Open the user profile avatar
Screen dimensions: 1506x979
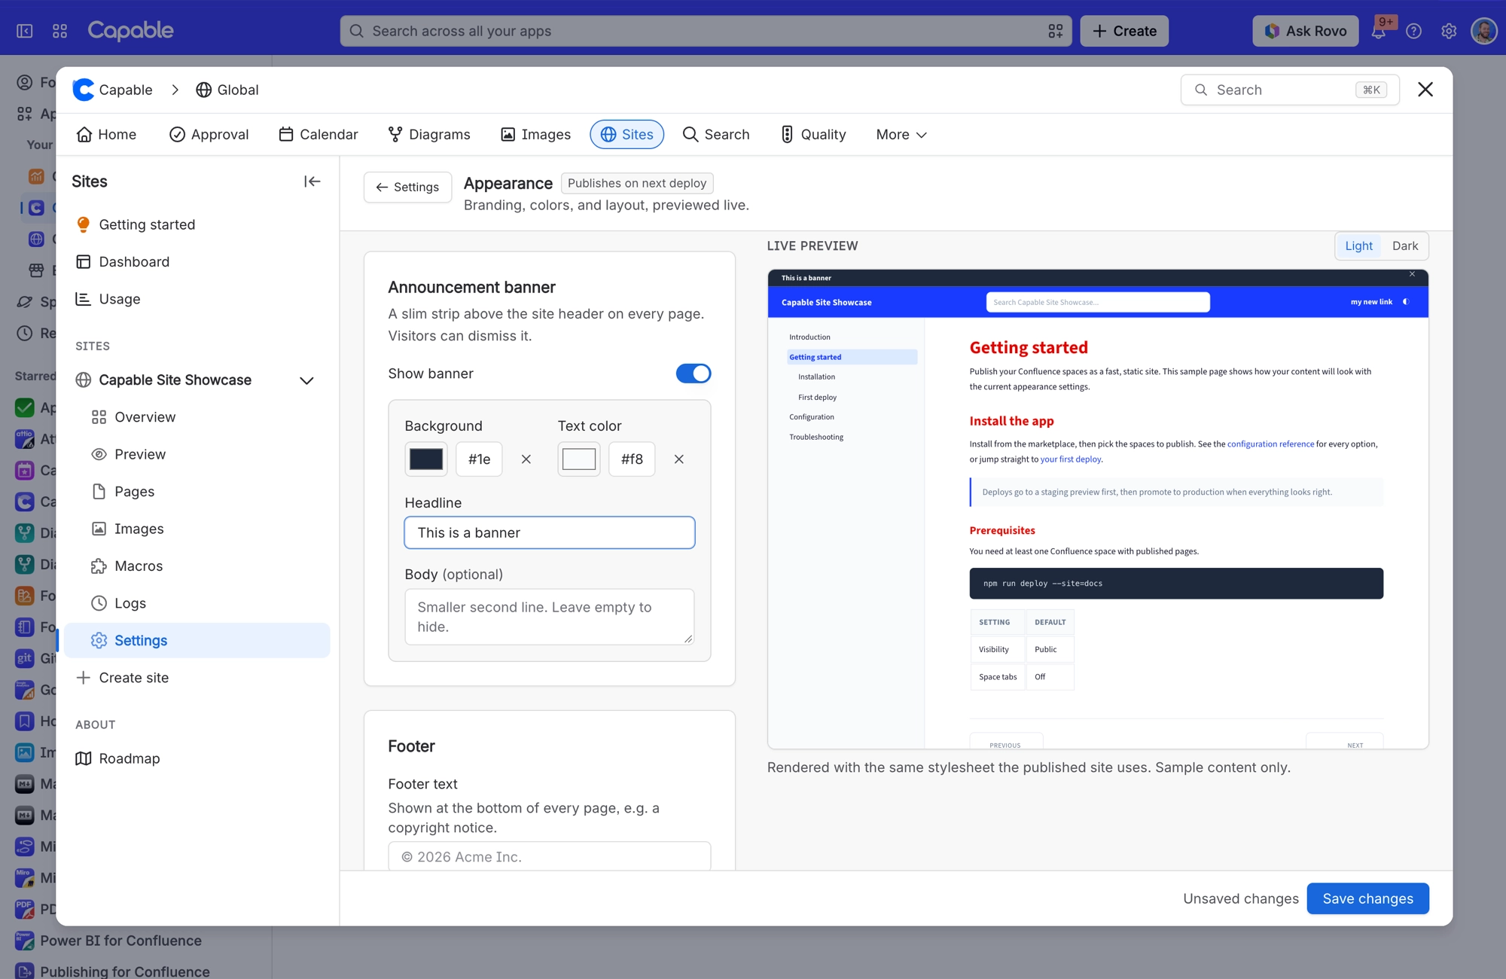[1484, 31]
